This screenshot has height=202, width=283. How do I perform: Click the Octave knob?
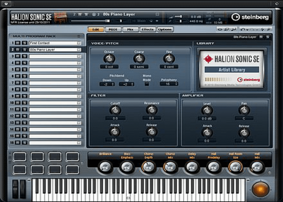[x=109, y=58]
